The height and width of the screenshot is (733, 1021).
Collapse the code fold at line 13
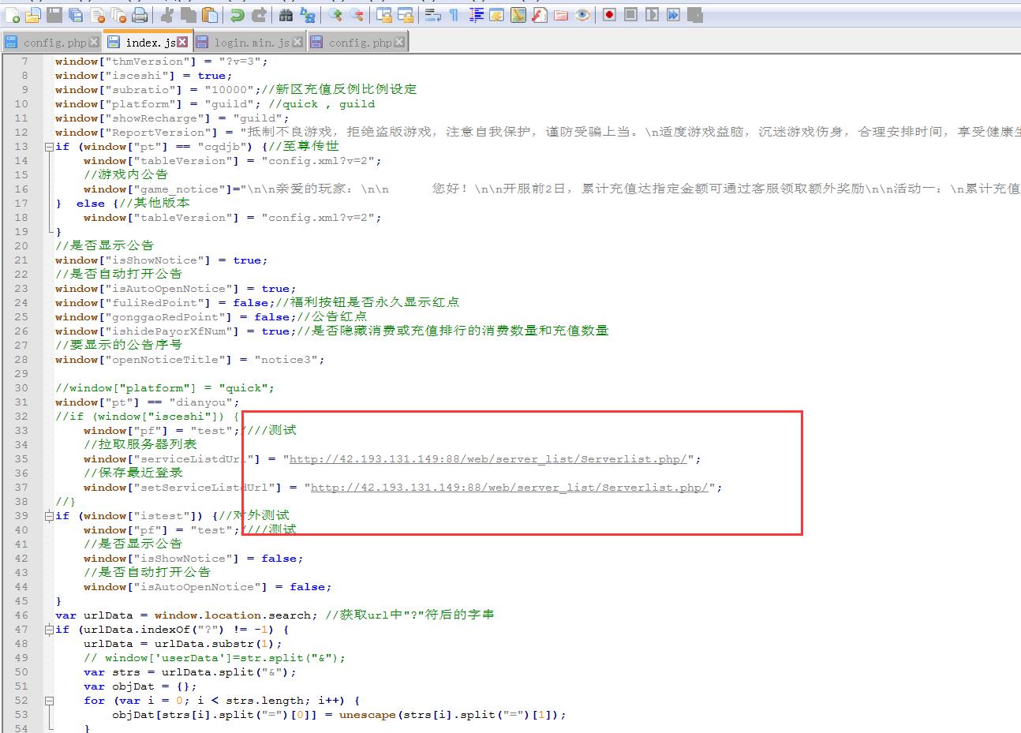click(x=49, y=147)
